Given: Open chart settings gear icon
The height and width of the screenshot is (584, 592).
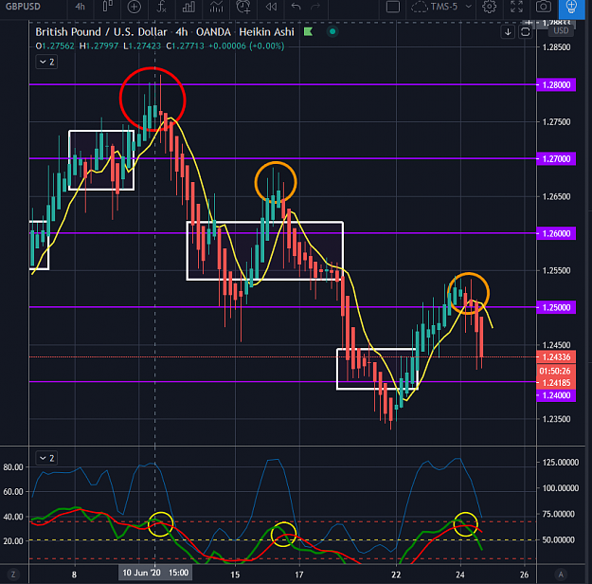Looking at the screenshot, I should [x=490, y=7].
